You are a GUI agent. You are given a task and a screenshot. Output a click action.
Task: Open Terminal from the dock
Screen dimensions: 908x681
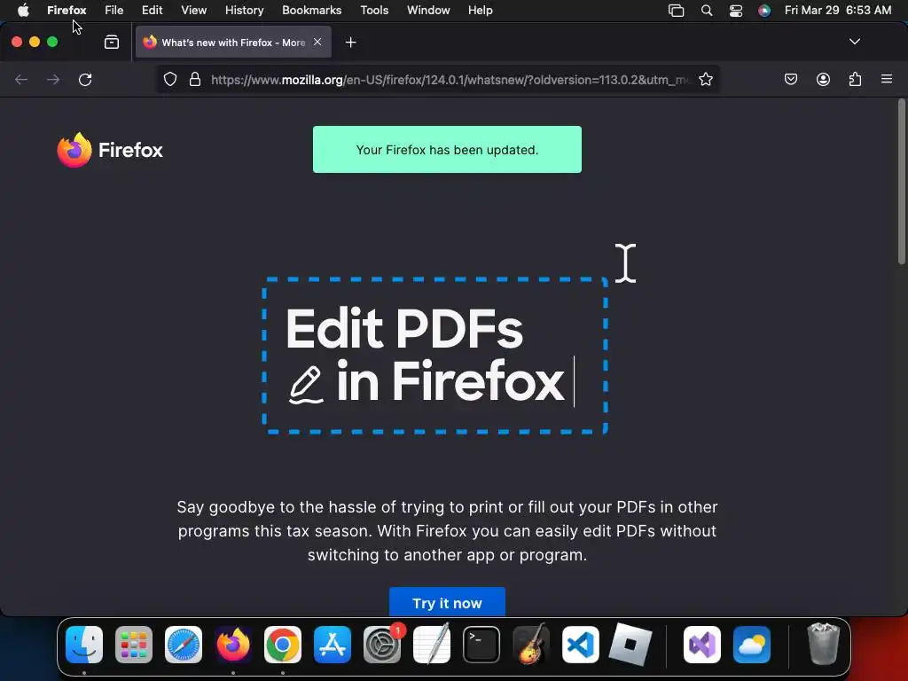[x=481, y=645]
